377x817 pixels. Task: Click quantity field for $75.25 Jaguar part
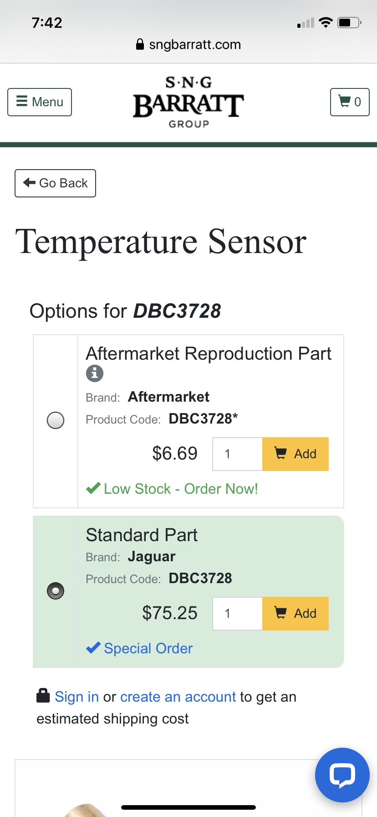tap(237, 614)
